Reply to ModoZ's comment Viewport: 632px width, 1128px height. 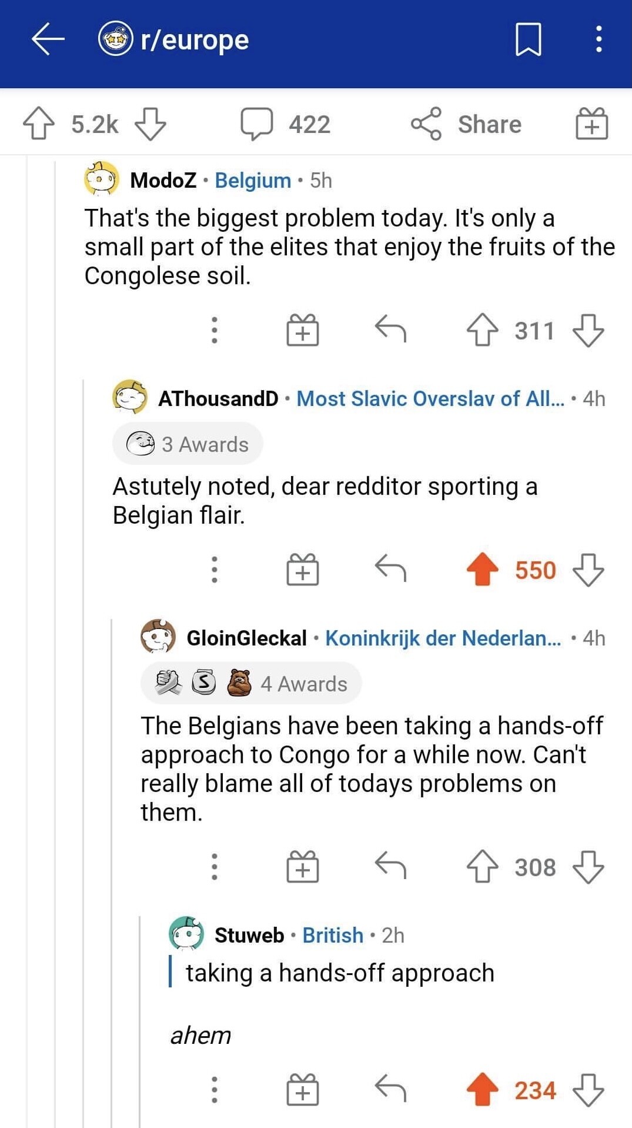click(390, 330)
